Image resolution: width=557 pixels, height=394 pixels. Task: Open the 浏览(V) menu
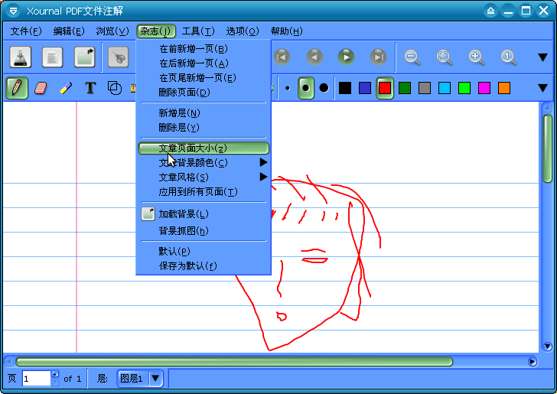(112, 31)
